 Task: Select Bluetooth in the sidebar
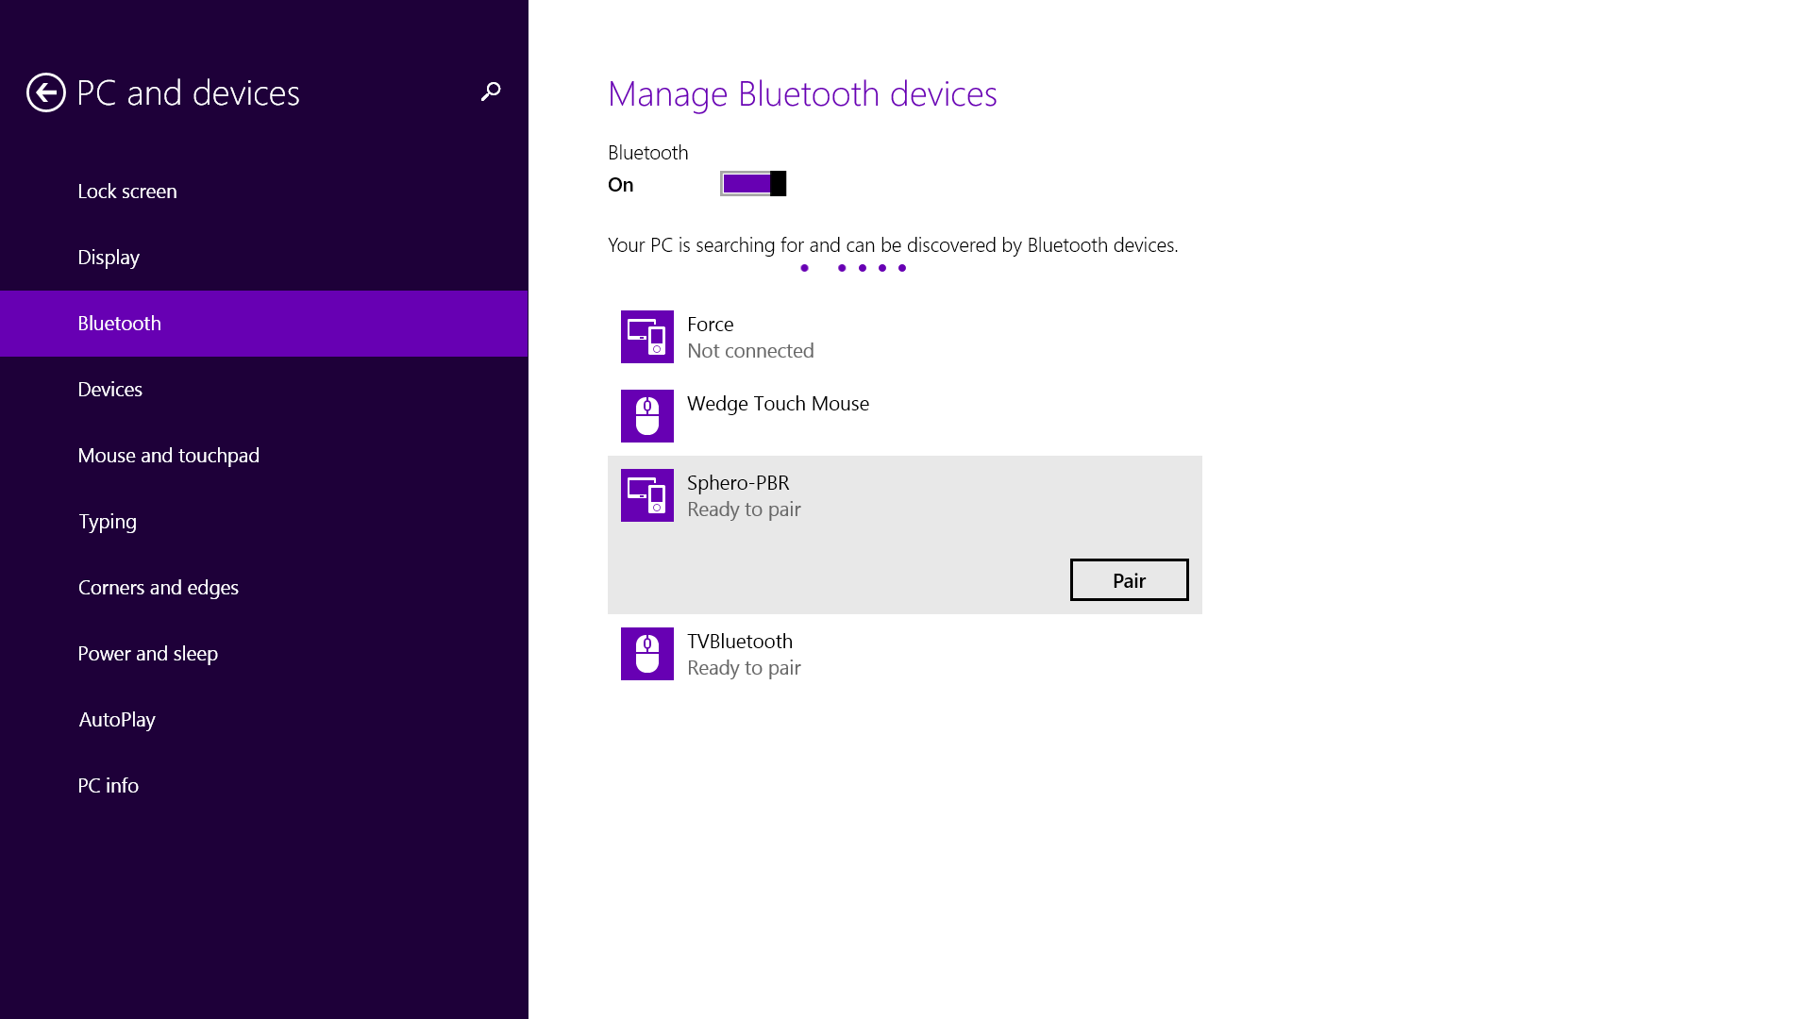tap(120, 324)
